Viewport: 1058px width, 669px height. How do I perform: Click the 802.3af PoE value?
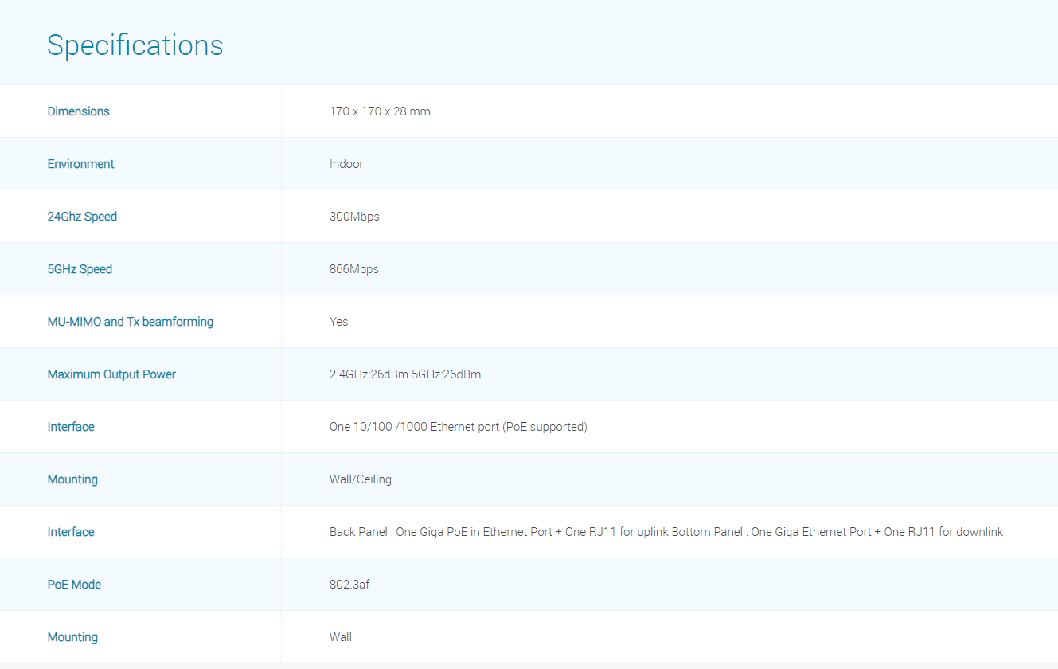click(349, 585)
